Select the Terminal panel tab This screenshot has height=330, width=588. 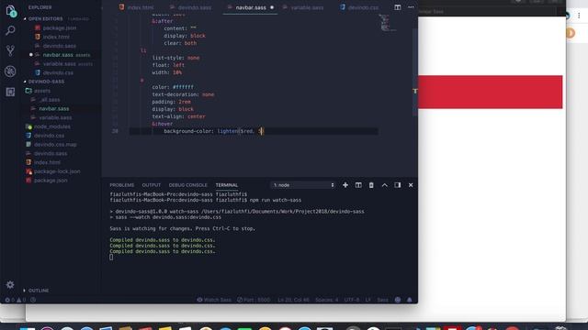pyautogui.click(x=227, y=185)
